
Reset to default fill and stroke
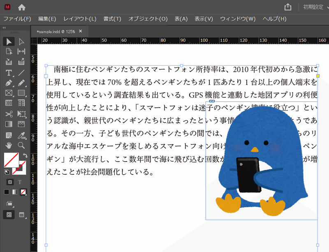(7, 172)
